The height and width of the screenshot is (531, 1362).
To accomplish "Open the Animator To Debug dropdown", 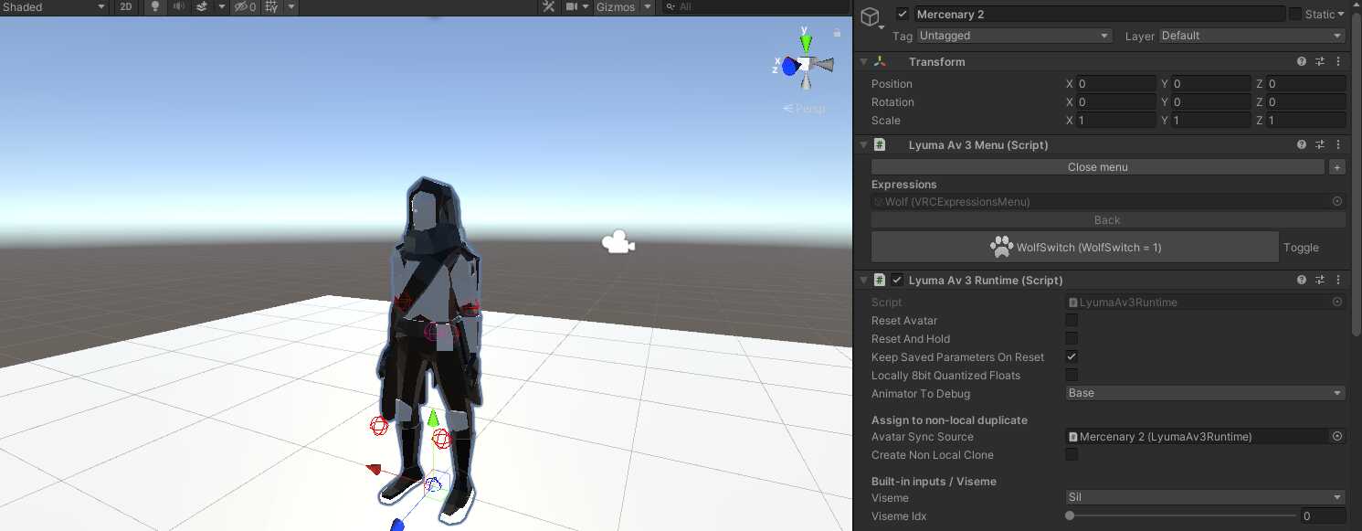I will pos(1205,393).
